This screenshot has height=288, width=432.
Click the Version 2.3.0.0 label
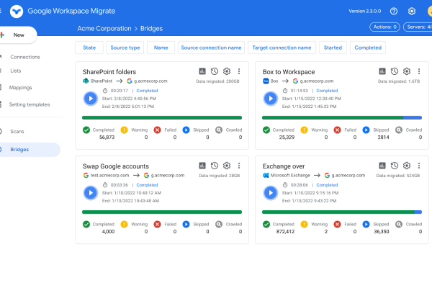coord(365,12)
